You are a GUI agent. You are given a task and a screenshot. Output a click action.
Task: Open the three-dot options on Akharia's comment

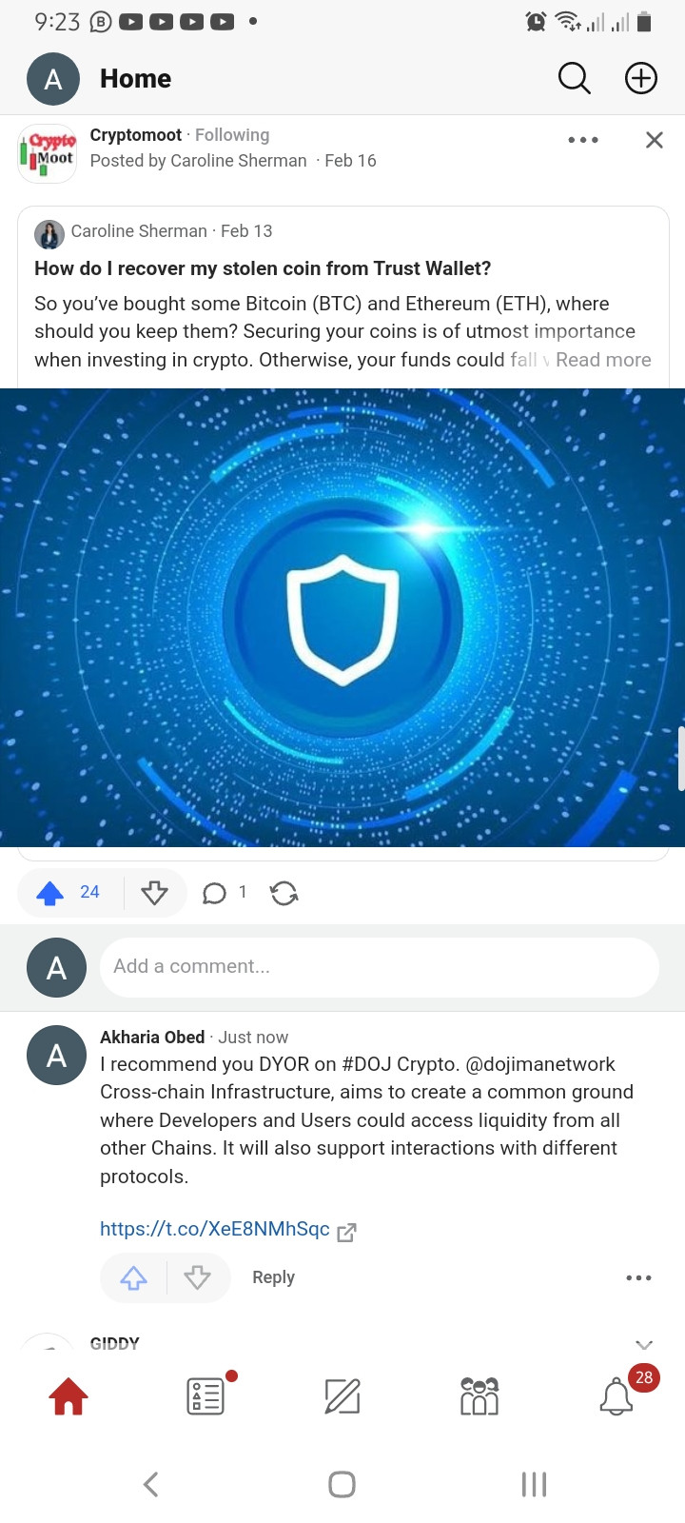click(x=638, y=1277)
